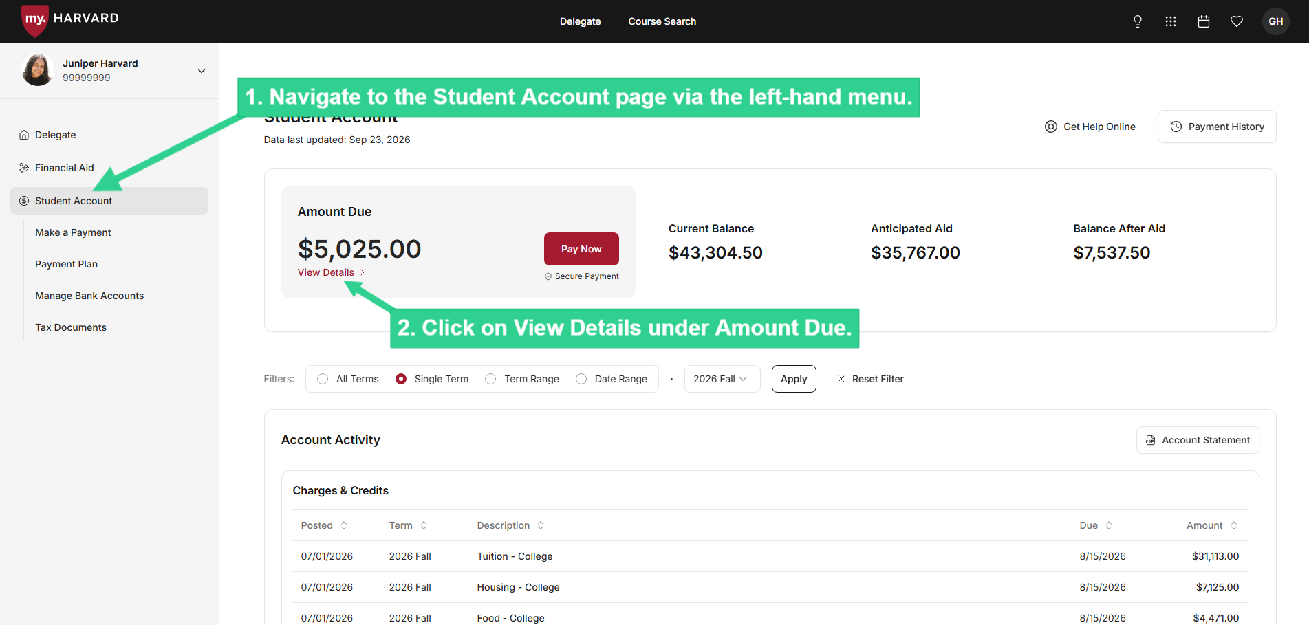Open the Payment History button
This screenshot has height=625, width=1309.
(x=1217, y=127)
